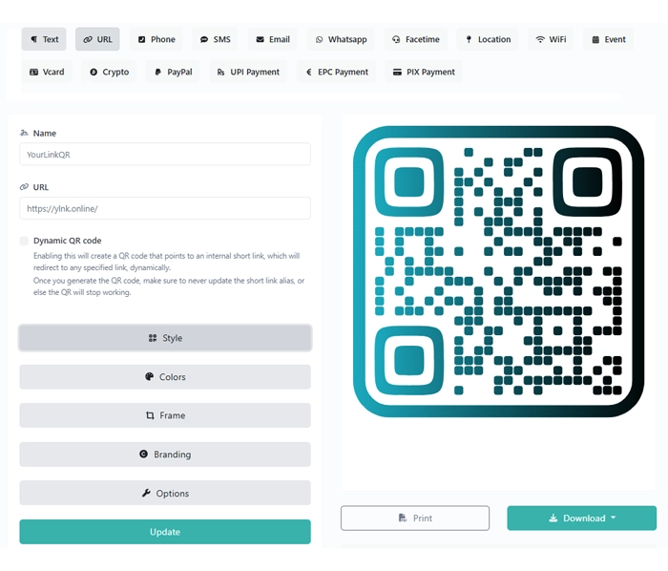Choose the Event QR type
The height and width of the screenshot is (571, 668).
pyautogui.click(x=609, y=39)
